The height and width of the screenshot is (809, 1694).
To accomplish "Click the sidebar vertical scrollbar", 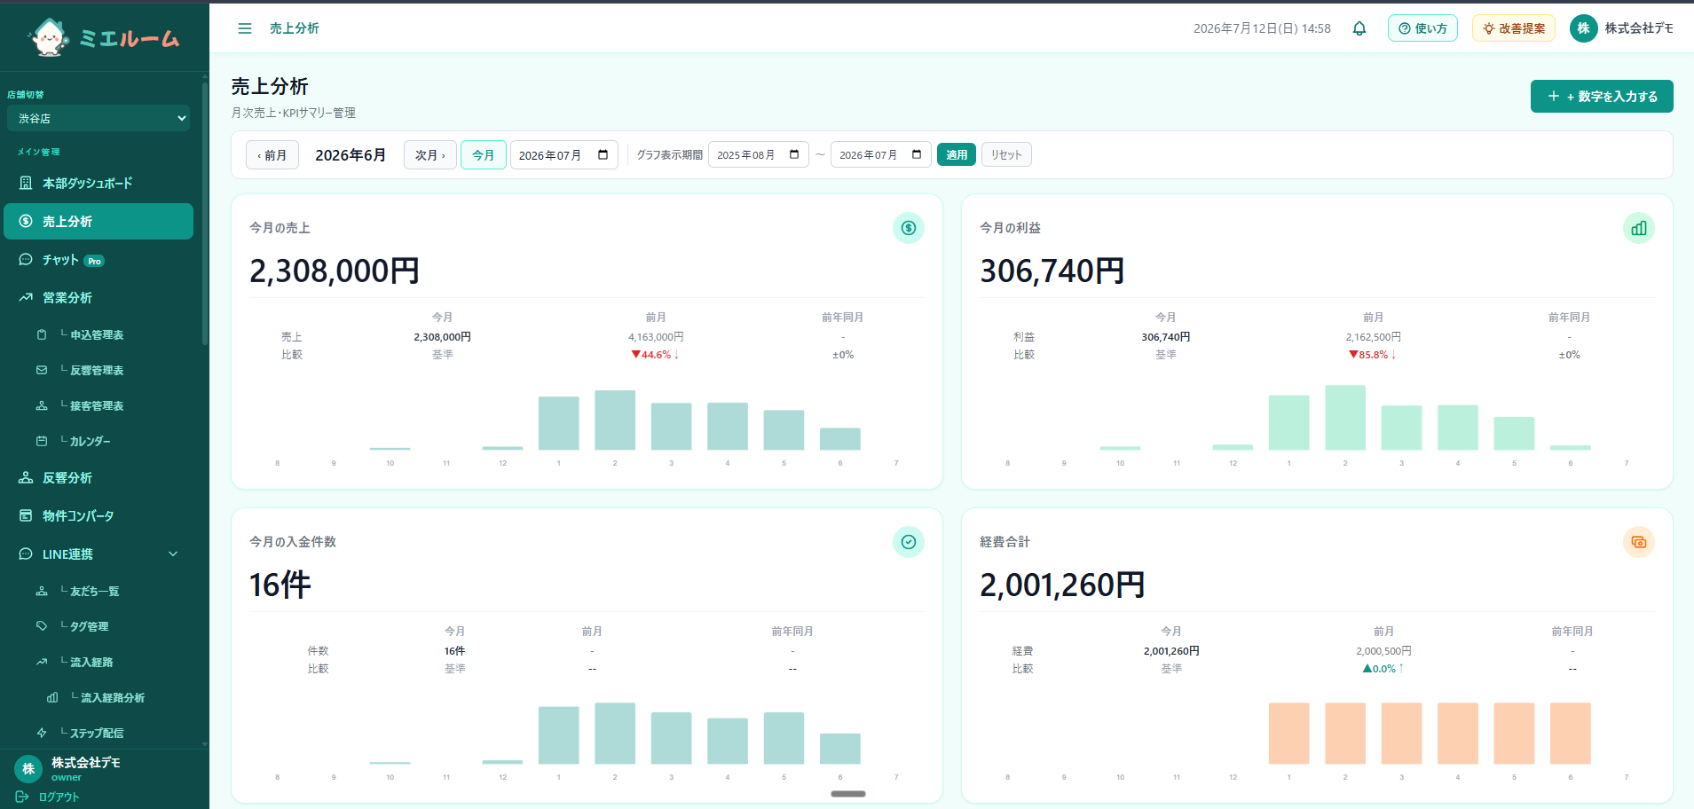I will click(205, 213).
